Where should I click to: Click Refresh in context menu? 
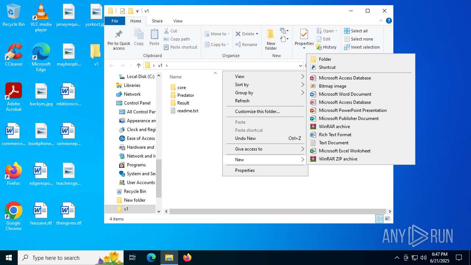pyautogui.click(x=265, y=101)
